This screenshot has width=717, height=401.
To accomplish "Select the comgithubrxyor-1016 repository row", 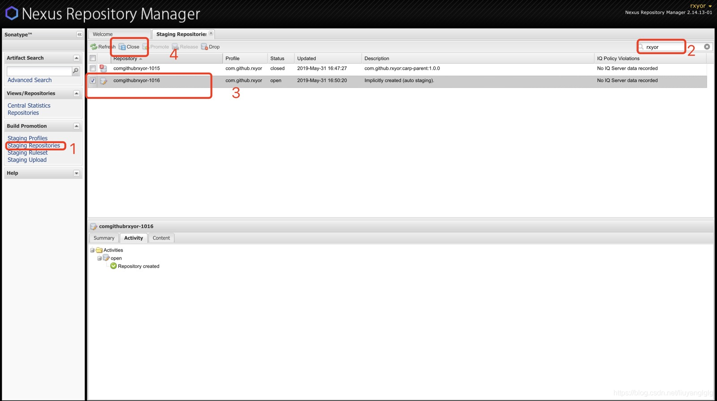I will [397, 81].
